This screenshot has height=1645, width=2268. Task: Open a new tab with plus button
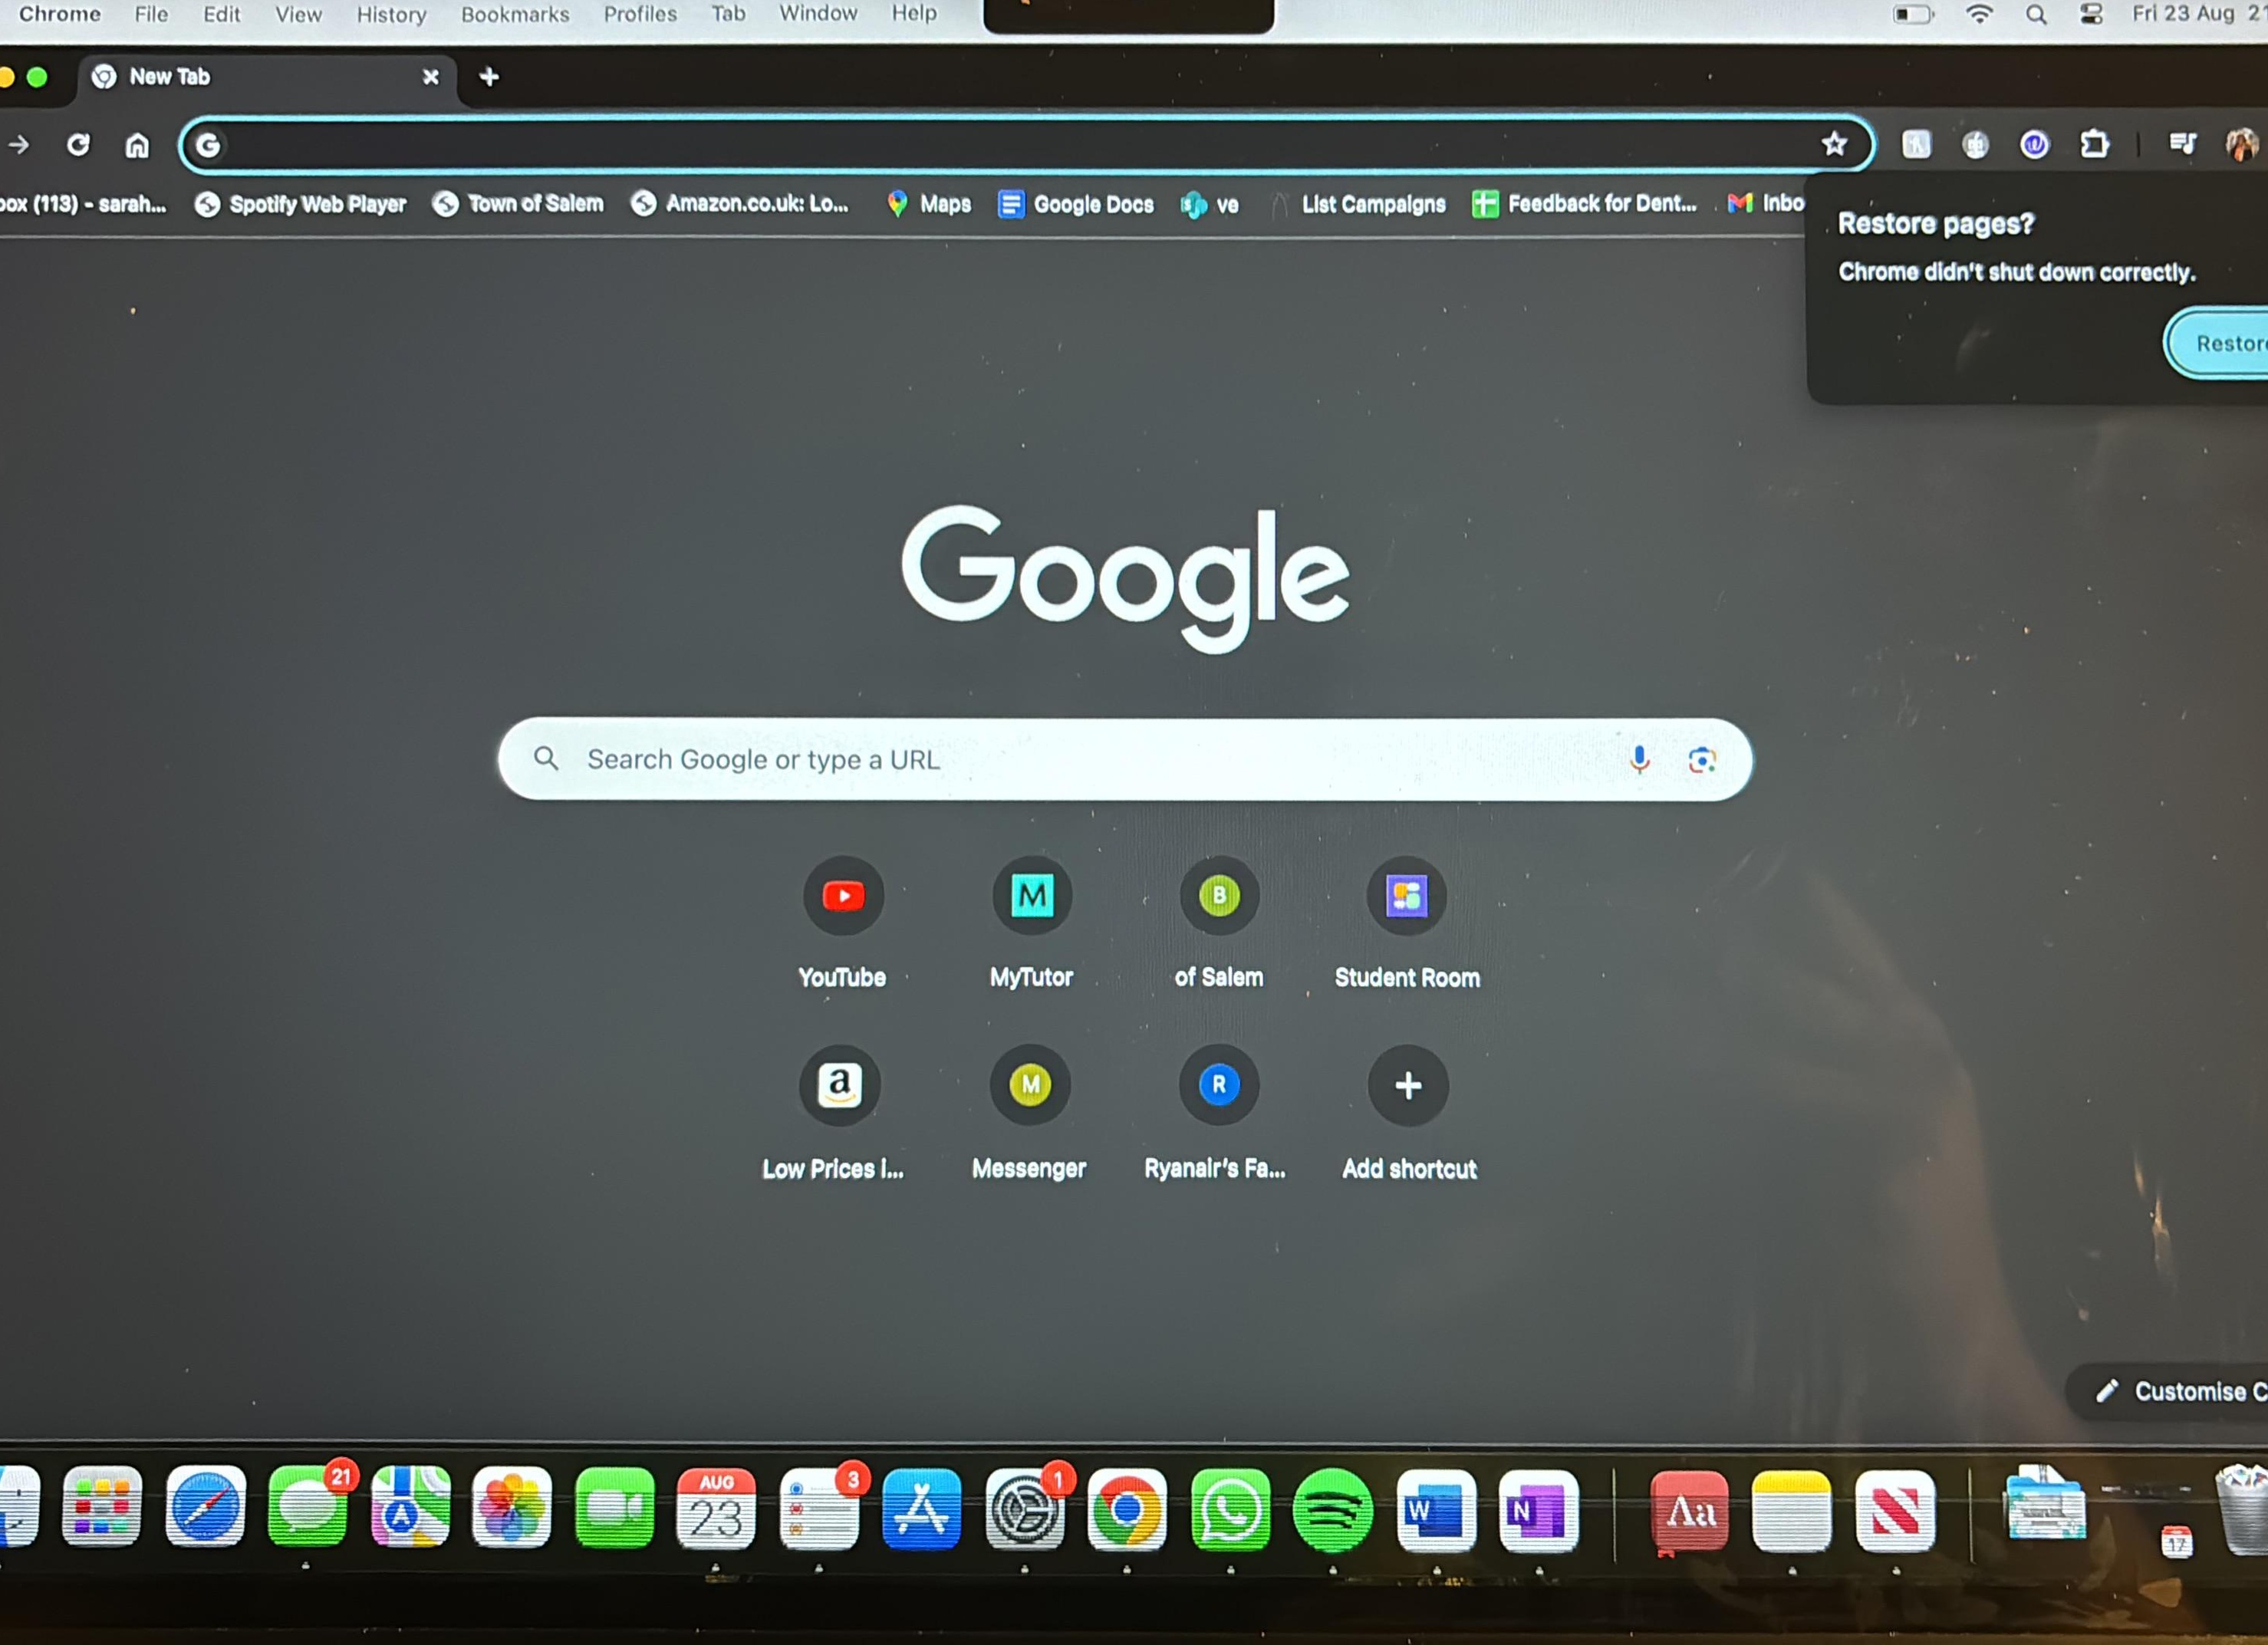(489, 77)
